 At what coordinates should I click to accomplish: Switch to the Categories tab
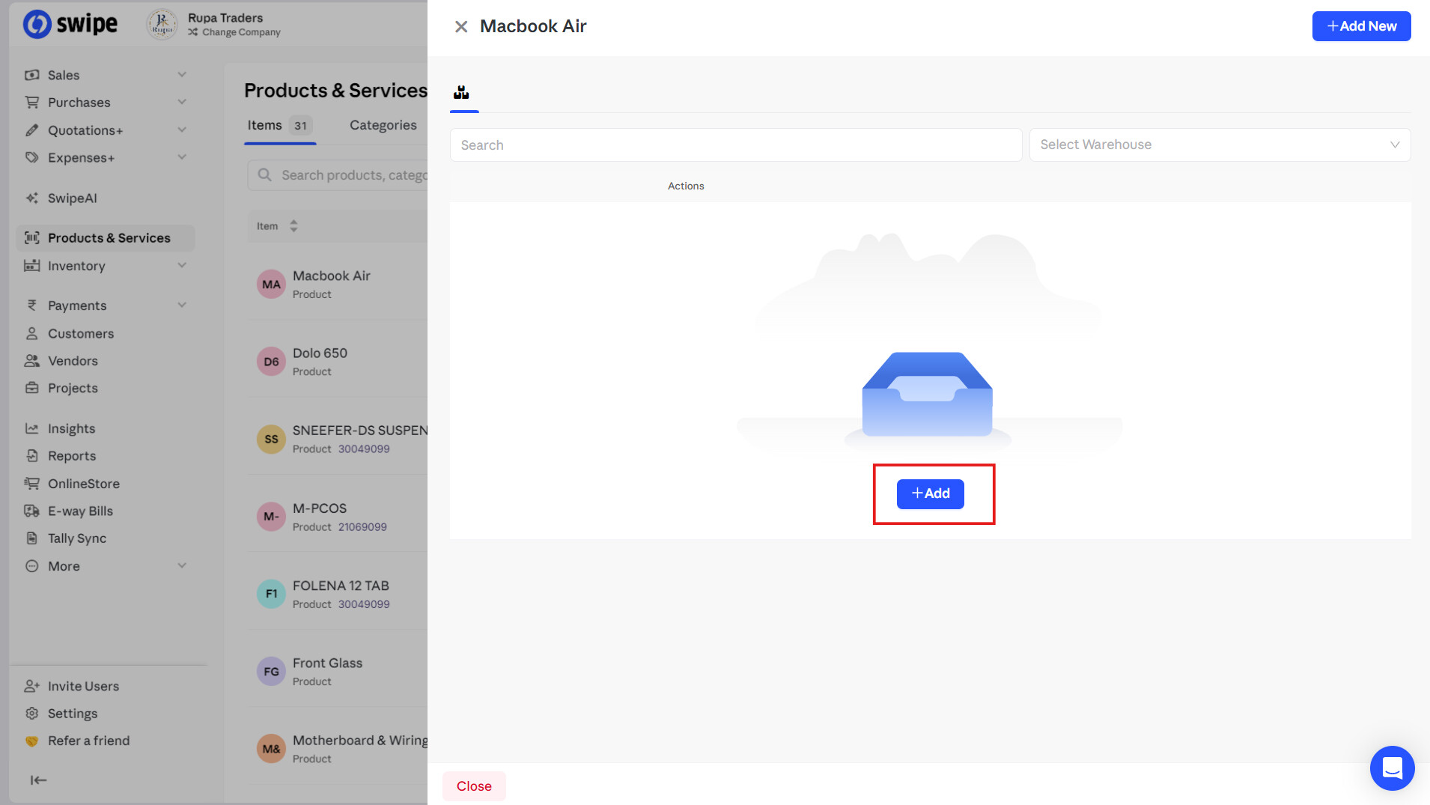(383, 125)
